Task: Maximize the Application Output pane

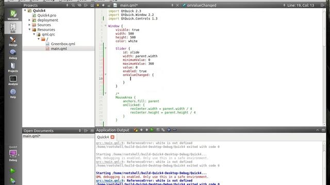Action: click(x=323, y=130)
